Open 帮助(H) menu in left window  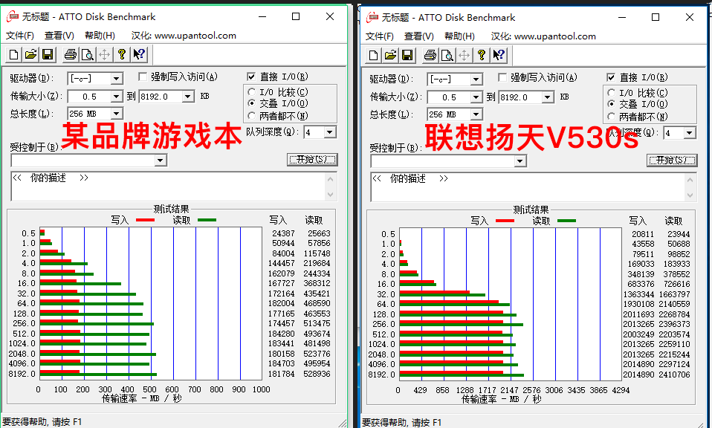pyautogui.click(x=100, y=36)
